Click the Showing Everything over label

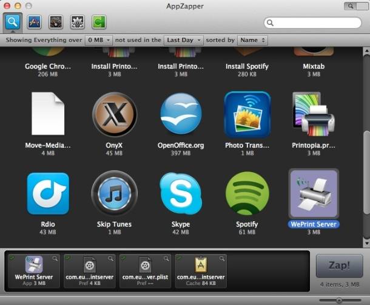click(44, 40)
